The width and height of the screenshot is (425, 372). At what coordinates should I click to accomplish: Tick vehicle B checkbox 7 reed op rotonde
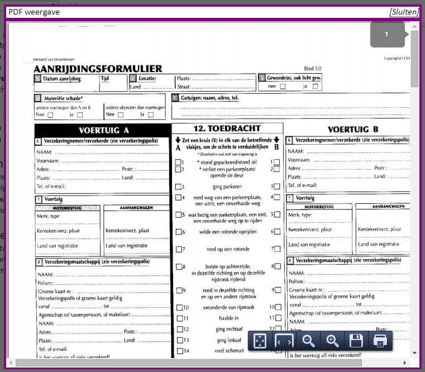pyautogui.click(x=278, y=249)
